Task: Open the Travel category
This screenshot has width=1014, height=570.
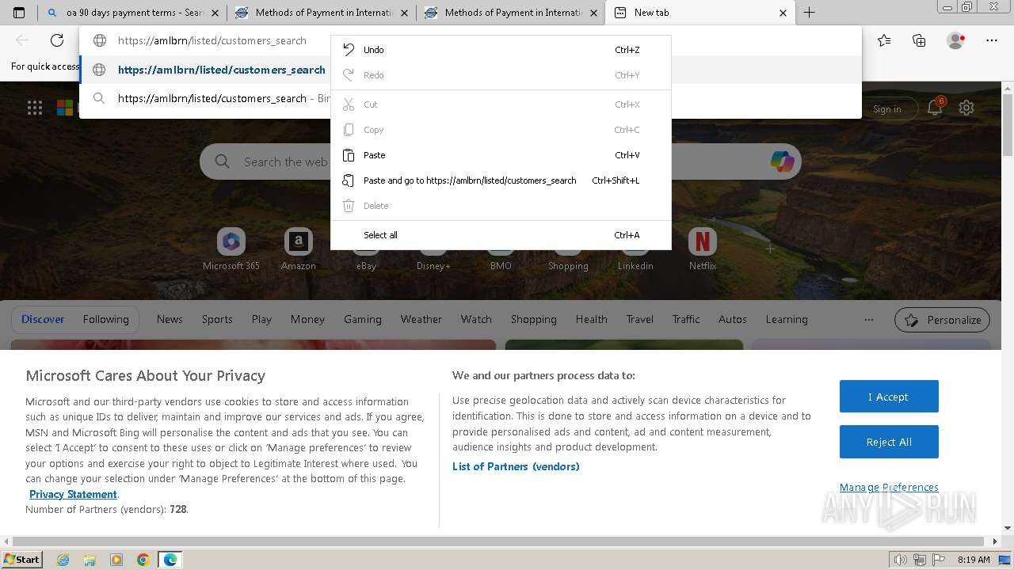Action: 639,319
